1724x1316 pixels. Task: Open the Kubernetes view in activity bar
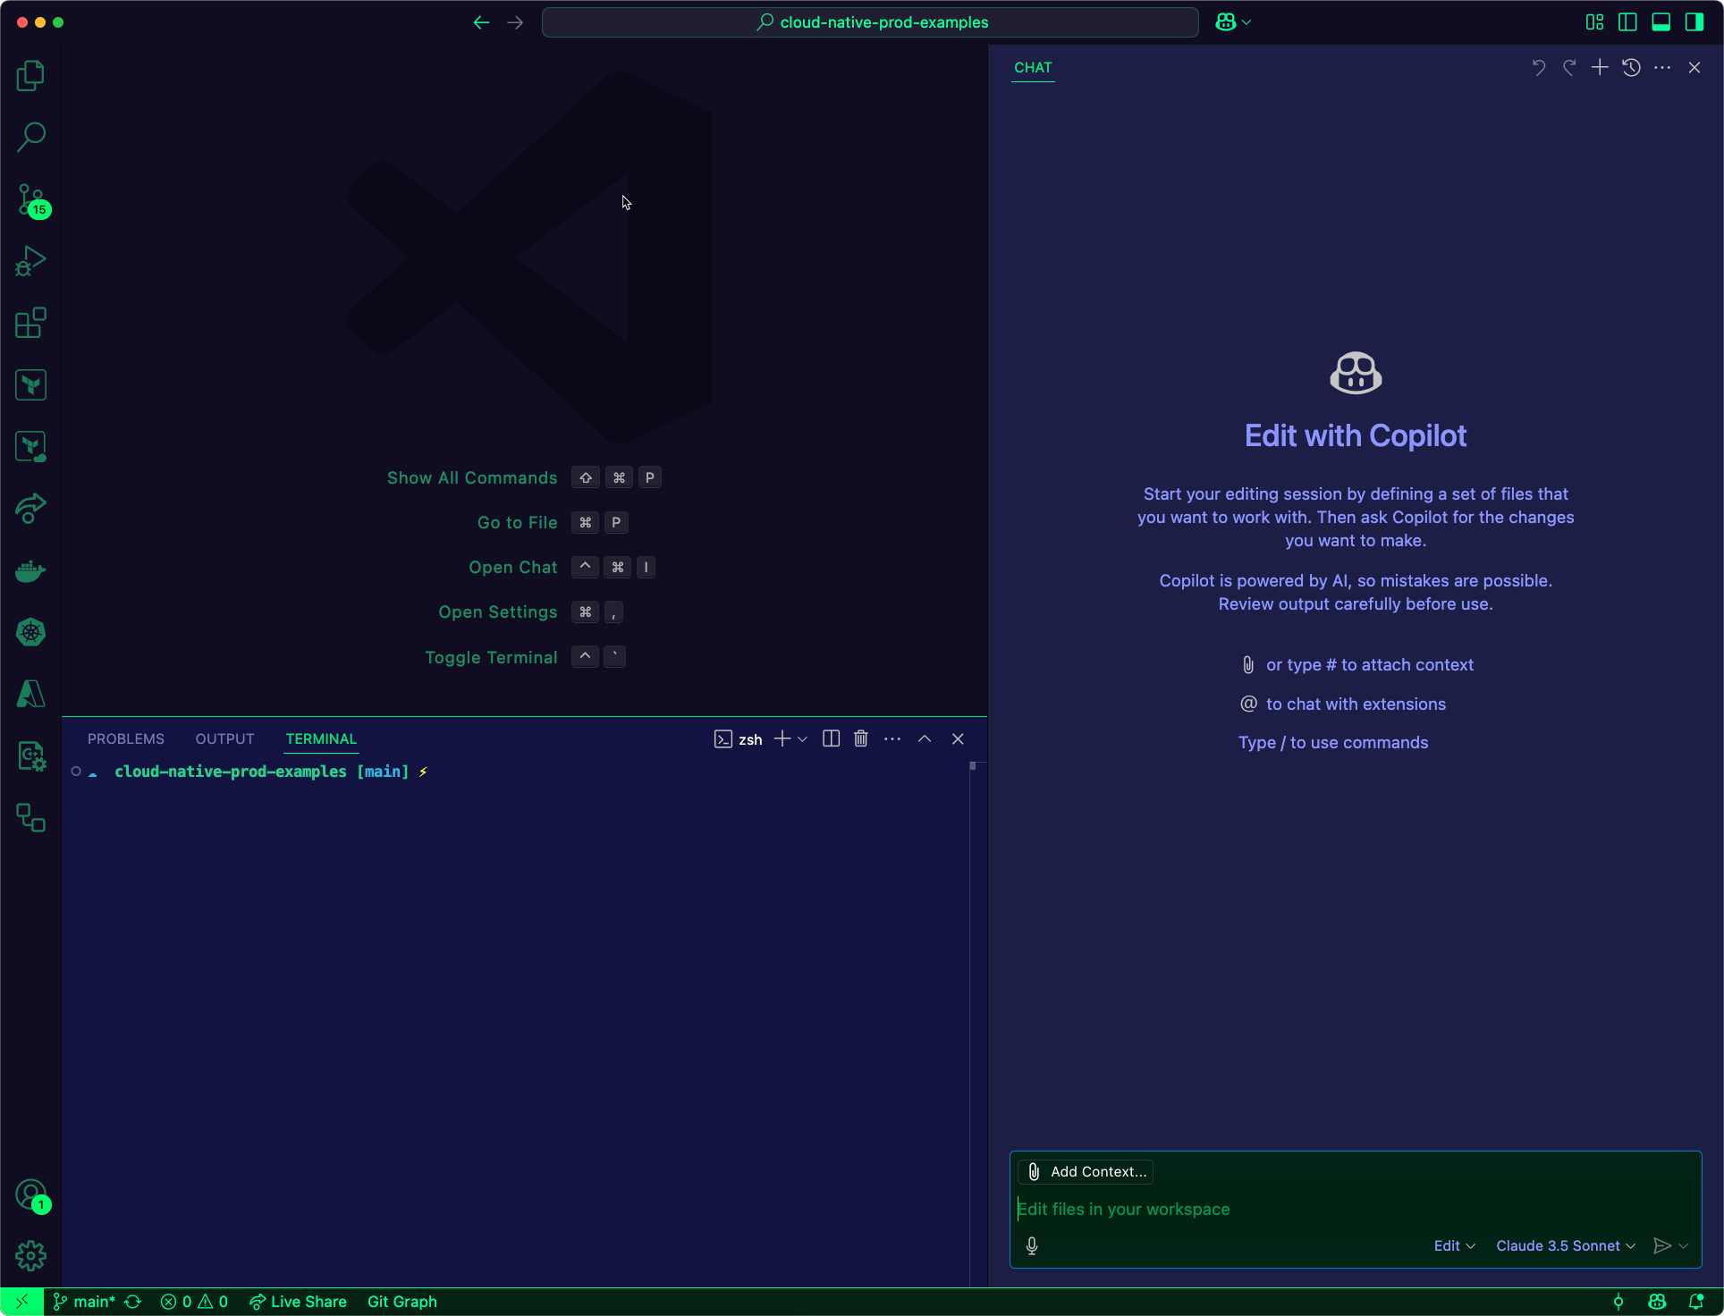coord(31,633)
